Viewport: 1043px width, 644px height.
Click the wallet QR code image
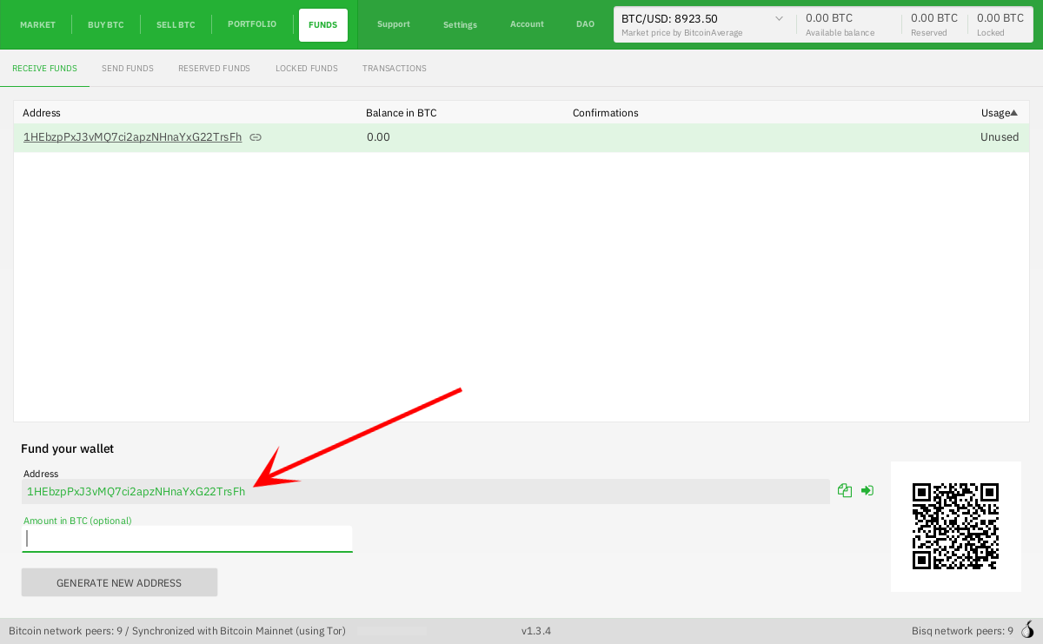click(955, 526)
